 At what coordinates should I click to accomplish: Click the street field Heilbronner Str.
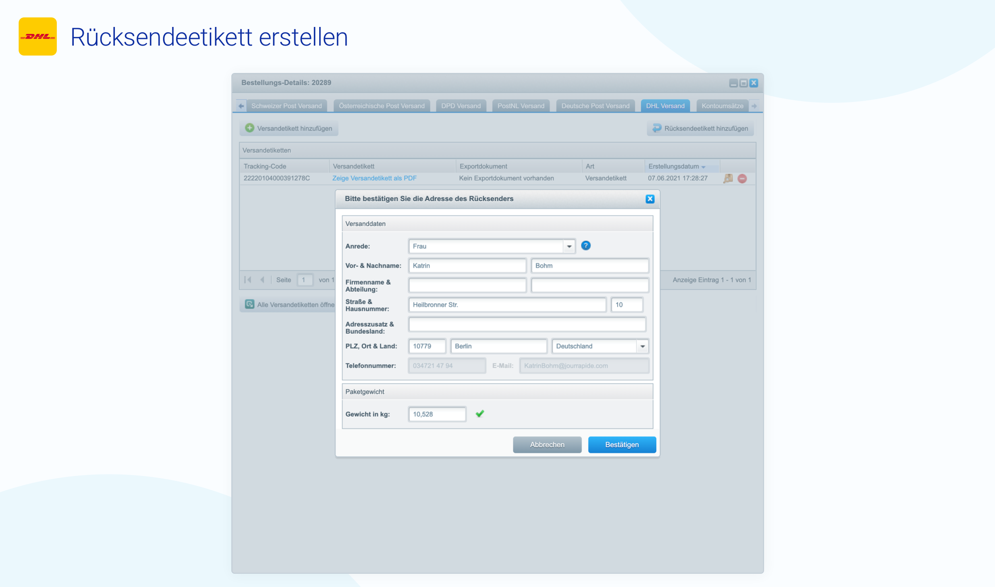(507, 305)
